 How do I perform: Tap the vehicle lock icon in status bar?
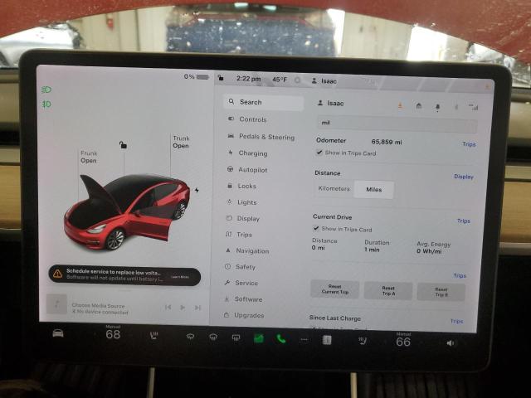point(221,79)
